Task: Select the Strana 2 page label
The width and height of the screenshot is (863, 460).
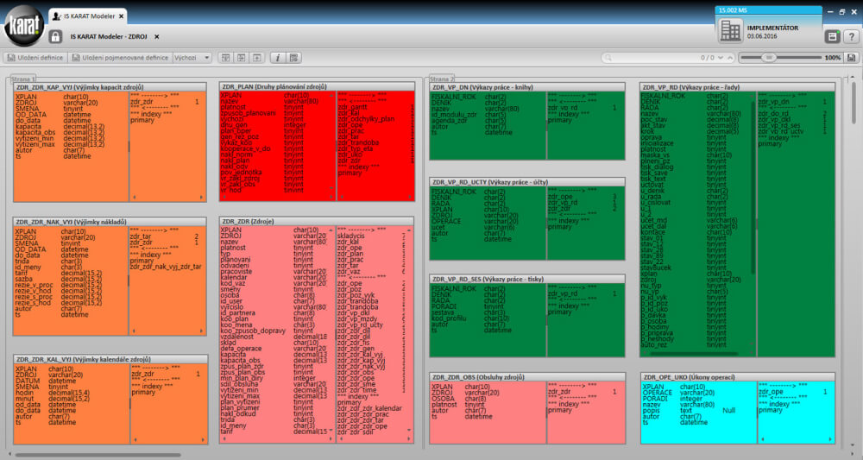Action: click(x=442, y=79)
